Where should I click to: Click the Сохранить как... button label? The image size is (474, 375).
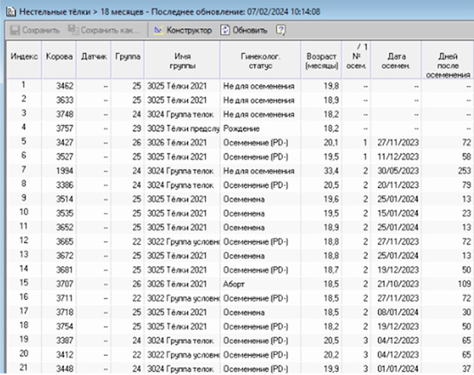110,31
